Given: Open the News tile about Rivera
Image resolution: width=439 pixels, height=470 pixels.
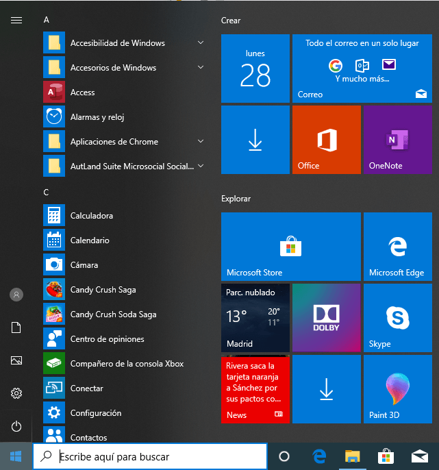Looking at the screenshot, I should [x=255, y=389].
